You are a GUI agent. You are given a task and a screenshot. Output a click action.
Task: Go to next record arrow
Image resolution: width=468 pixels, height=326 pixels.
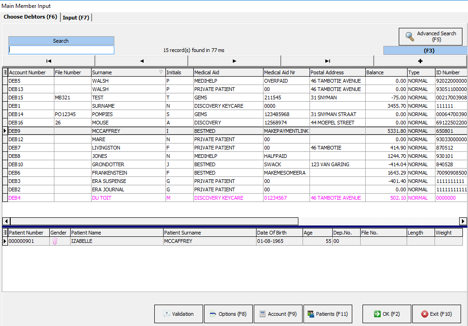234,61
